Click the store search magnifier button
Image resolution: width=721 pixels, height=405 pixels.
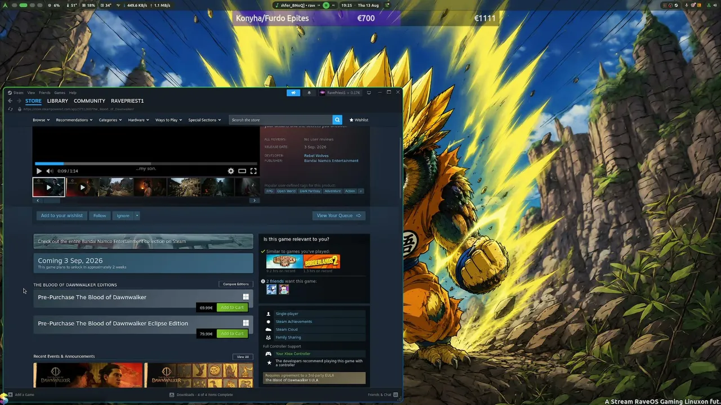(x=337, y=120)
